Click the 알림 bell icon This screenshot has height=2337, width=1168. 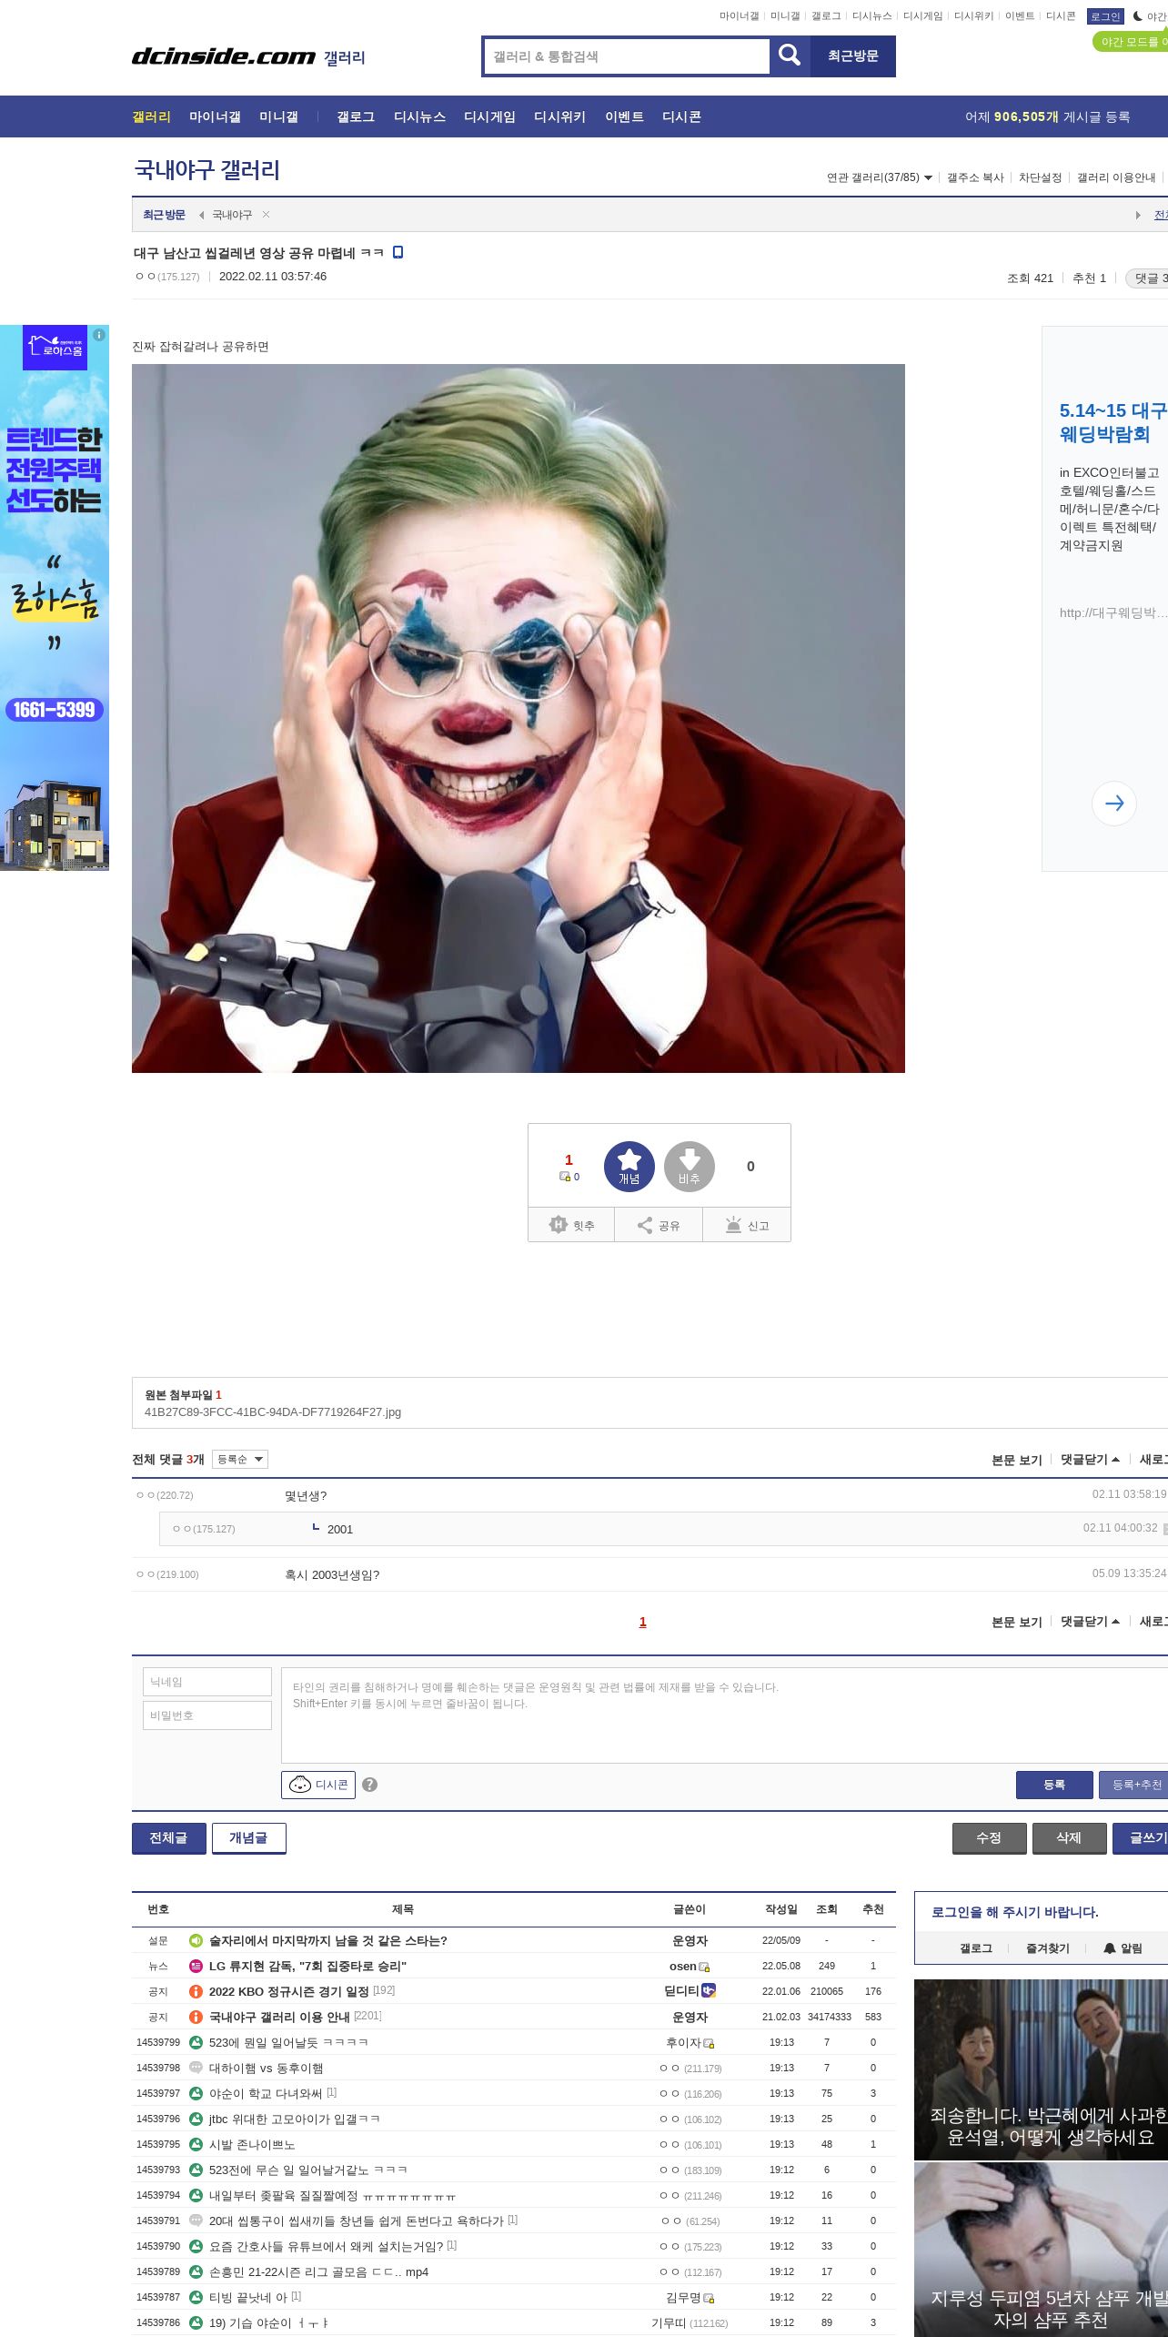click(x=1109, y=1948)
